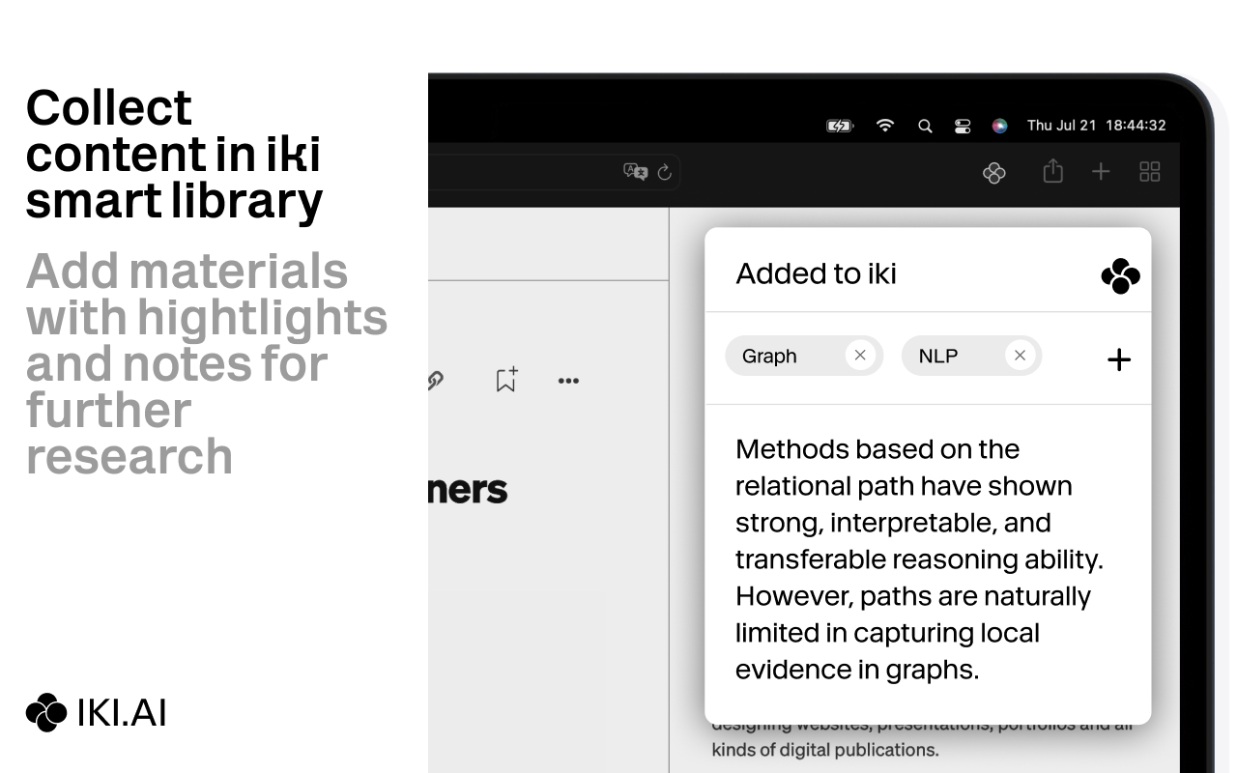Click the iki extension icon in the browser toolbar
This screenshot has width=1237, height=773.
pyautogui.click(x=993, y=172)
